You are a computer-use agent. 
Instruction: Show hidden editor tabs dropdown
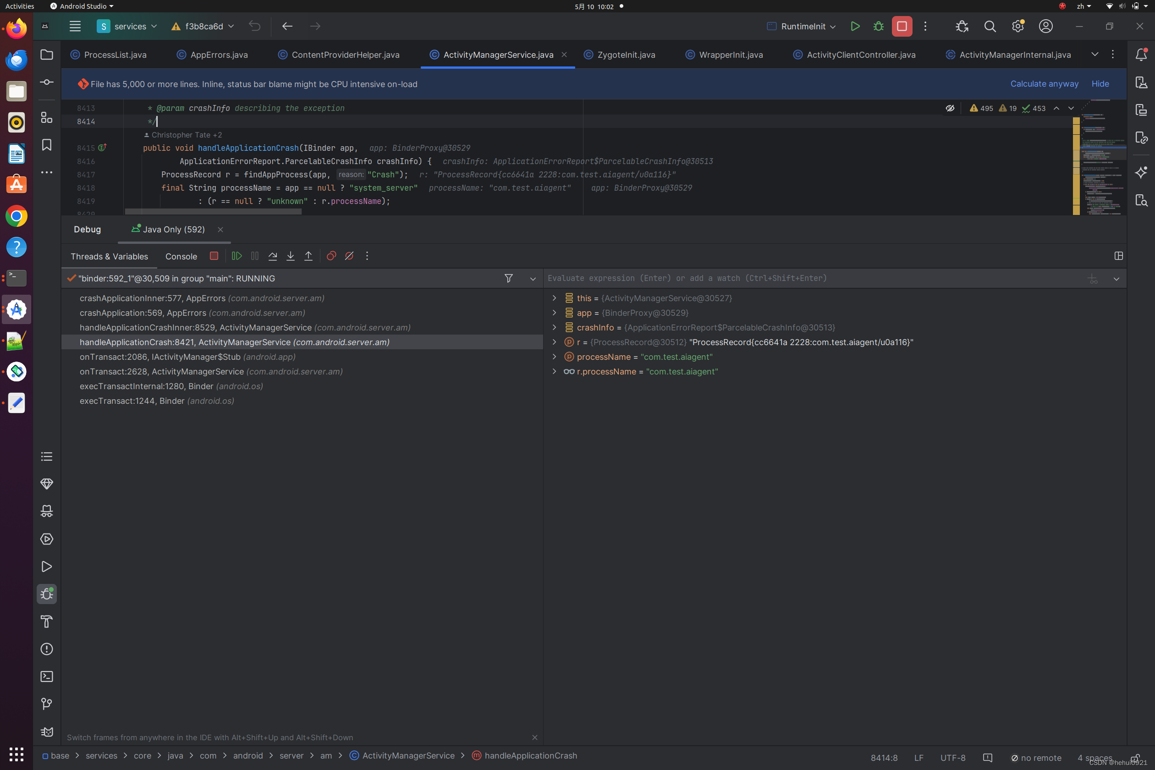(x=1094, y=55)
